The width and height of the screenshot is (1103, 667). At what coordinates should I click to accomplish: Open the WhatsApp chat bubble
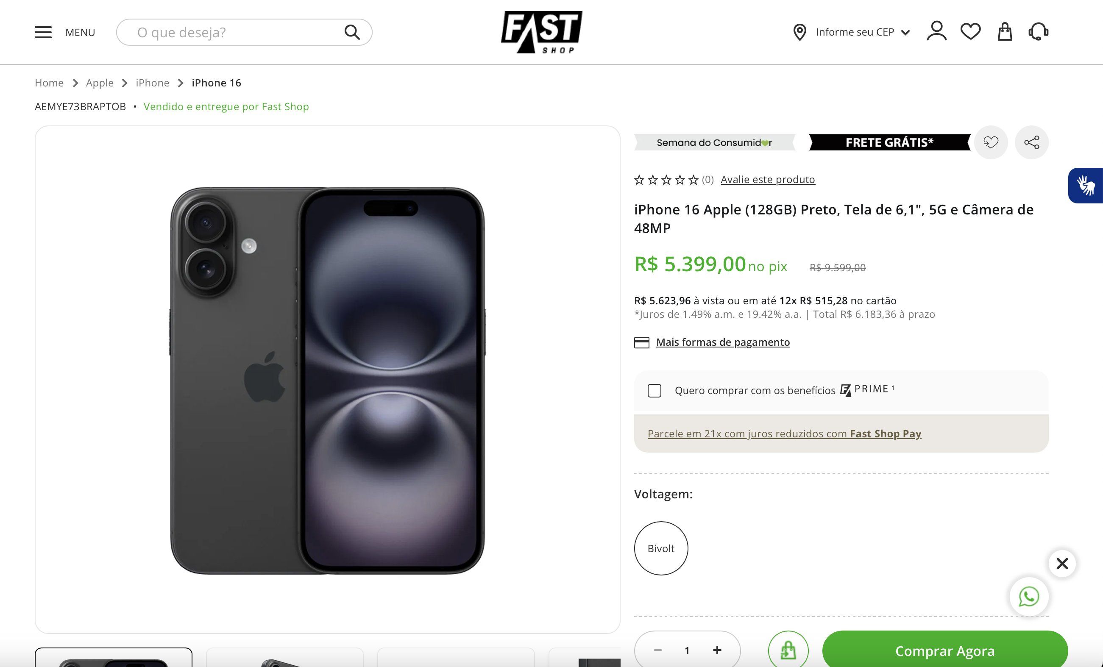pos(1029,597)
